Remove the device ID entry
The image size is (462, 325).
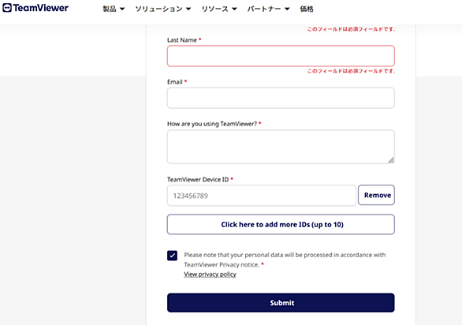click(x=377, y=195)
